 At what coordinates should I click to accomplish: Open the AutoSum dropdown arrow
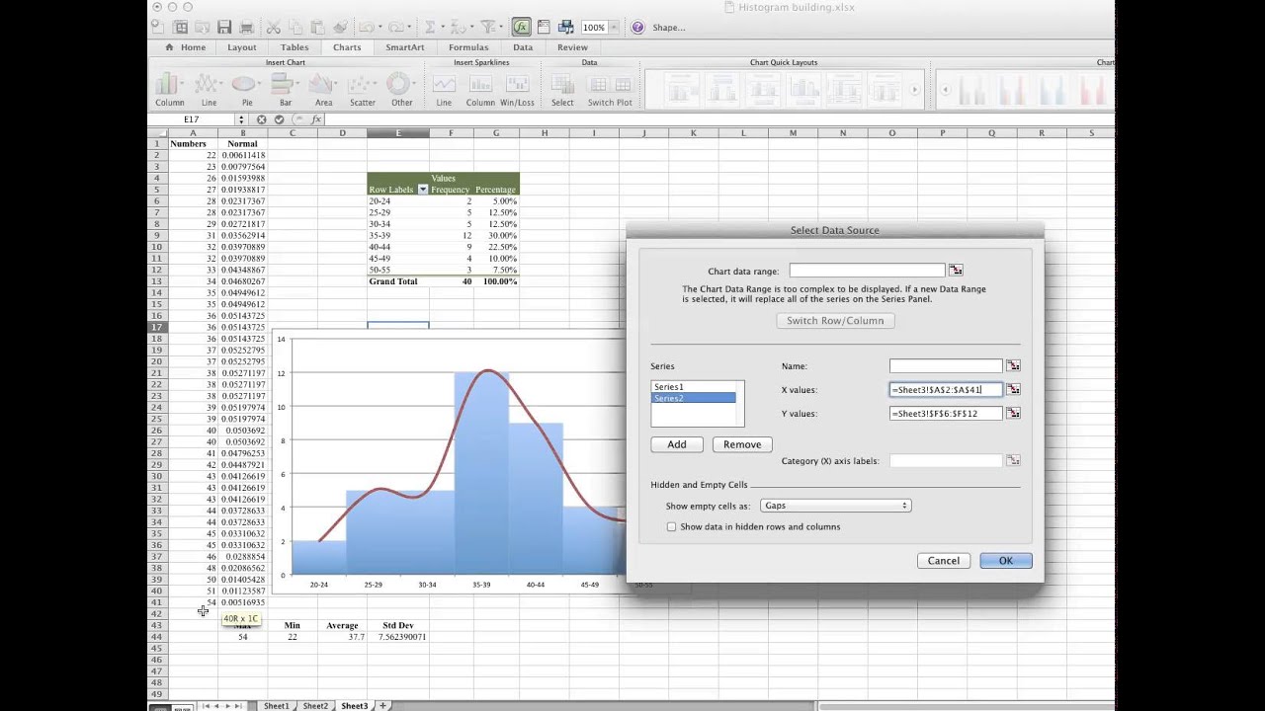pos(443,27)
